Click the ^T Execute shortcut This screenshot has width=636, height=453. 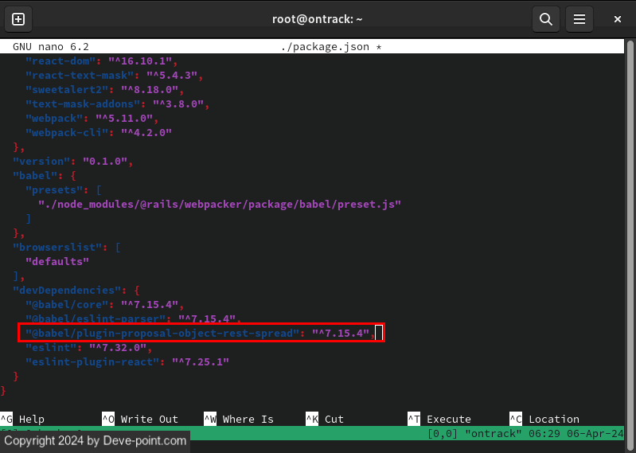click(439, 419)
